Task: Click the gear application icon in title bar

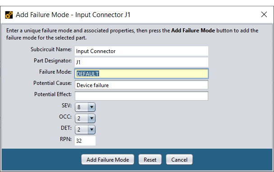Action: (9, 15)
